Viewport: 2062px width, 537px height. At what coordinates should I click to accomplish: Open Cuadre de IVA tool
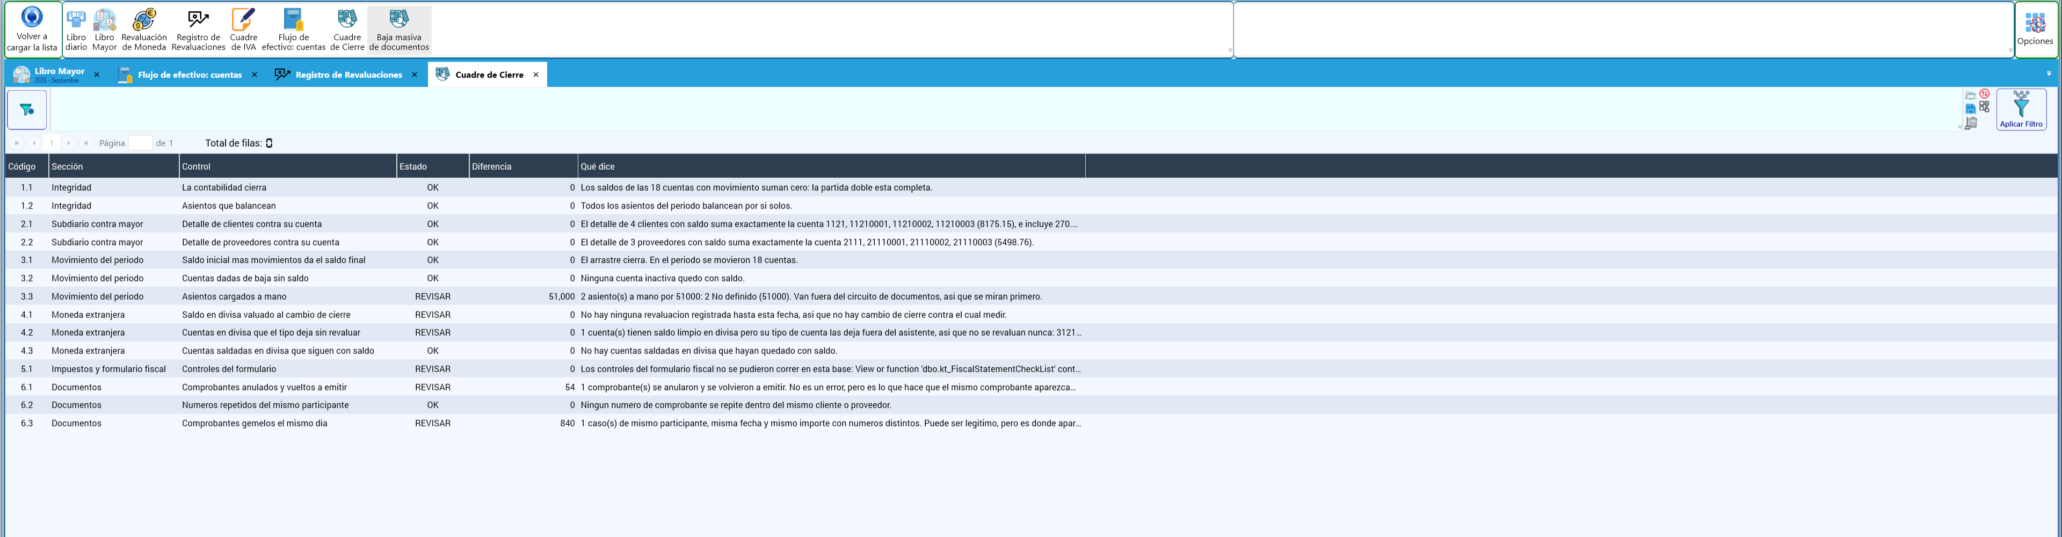point(243,31)
